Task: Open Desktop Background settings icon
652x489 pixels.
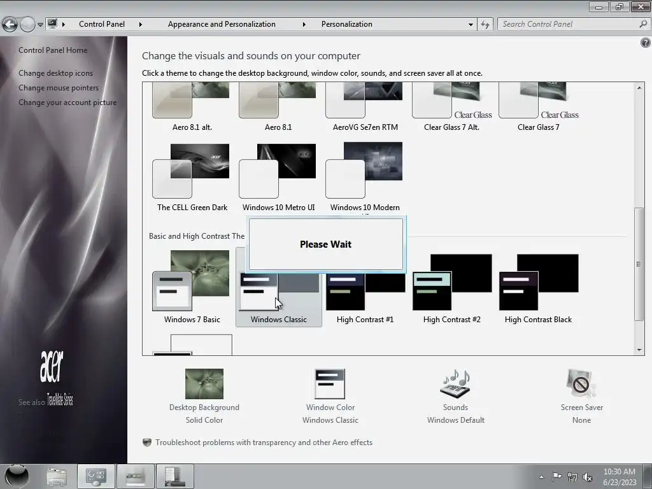Action: pyautogui.click(x=204, y=384)
